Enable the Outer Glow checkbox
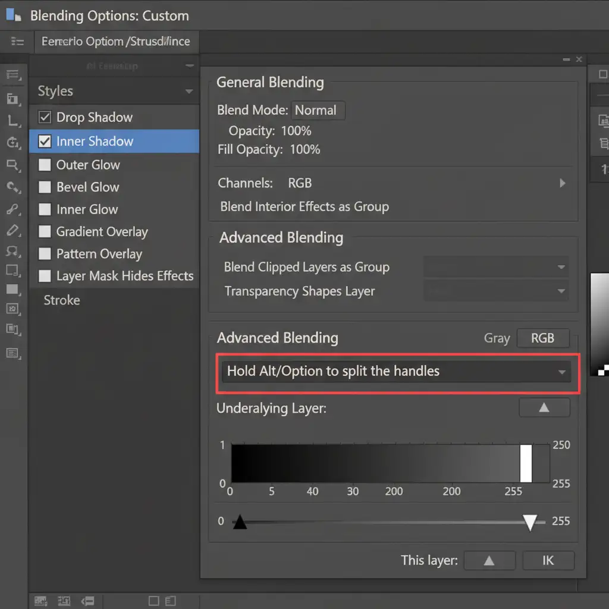The image size is (609, 609). [45, 165]
